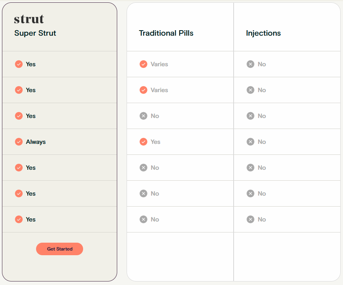Click Super Strut check icon in top row
This screenshot has height=285, width=343.
(x=19, y=64)
